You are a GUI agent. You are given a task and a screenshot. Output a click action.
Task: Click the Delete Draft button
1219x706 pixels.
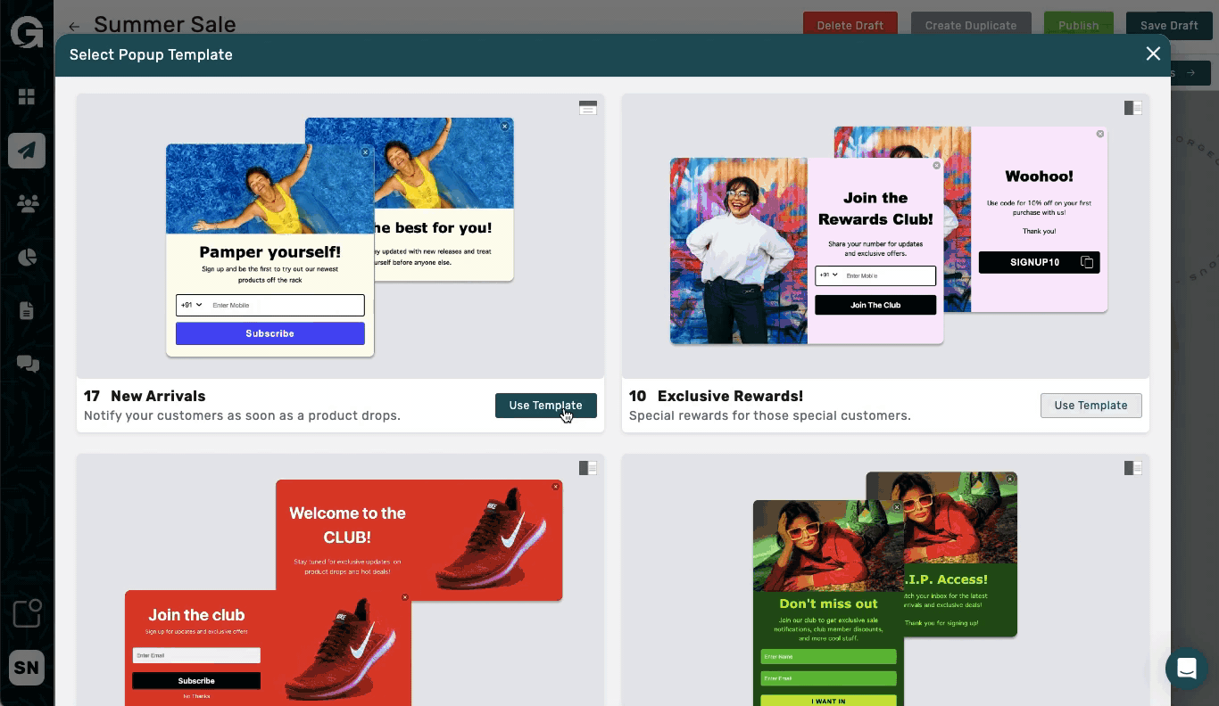point(850,25)
